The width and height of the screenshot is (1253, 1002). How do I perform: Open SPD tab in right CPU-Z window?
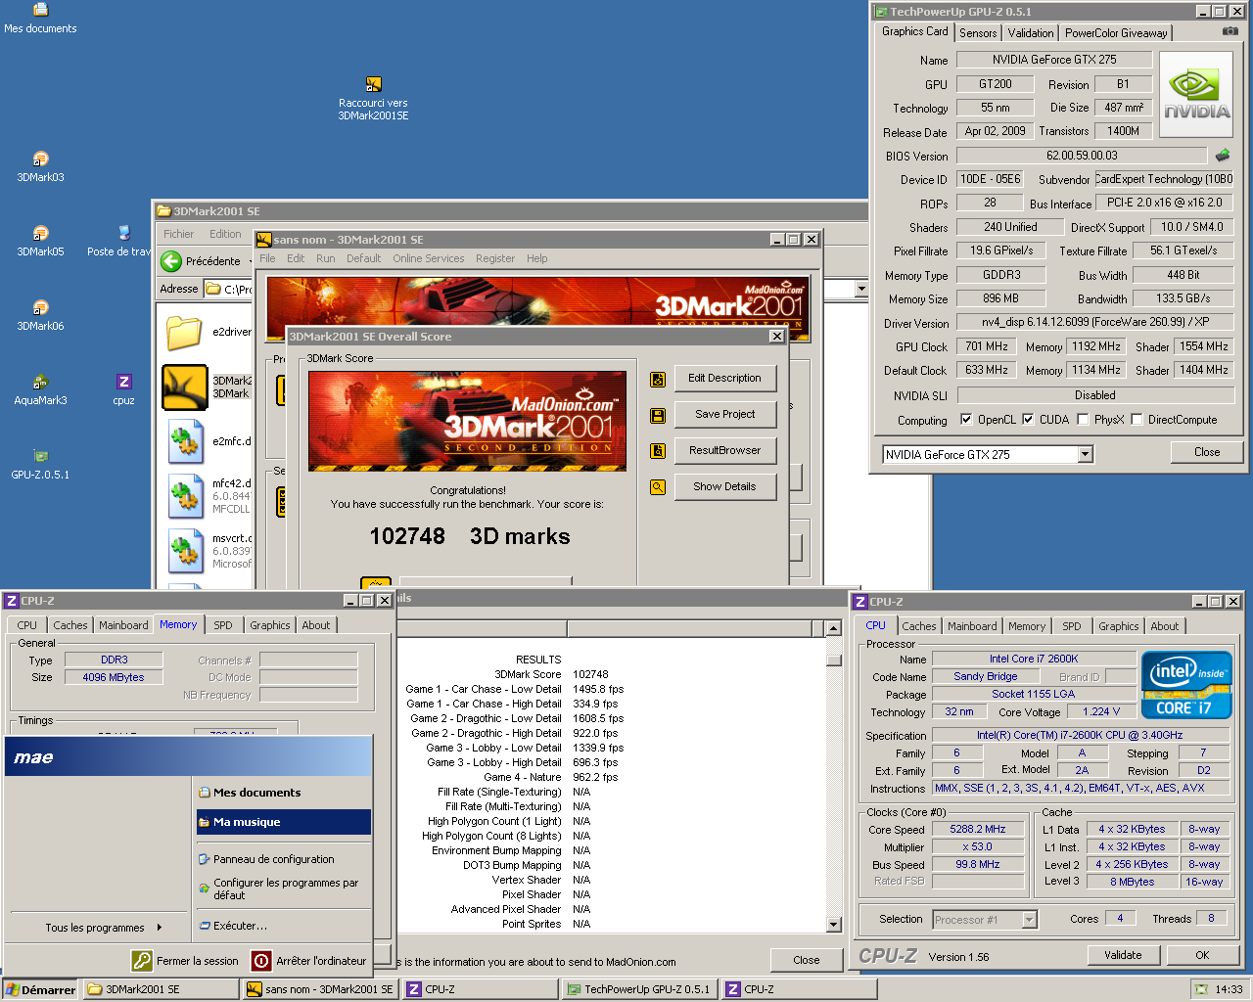[x=1072, y=626]
